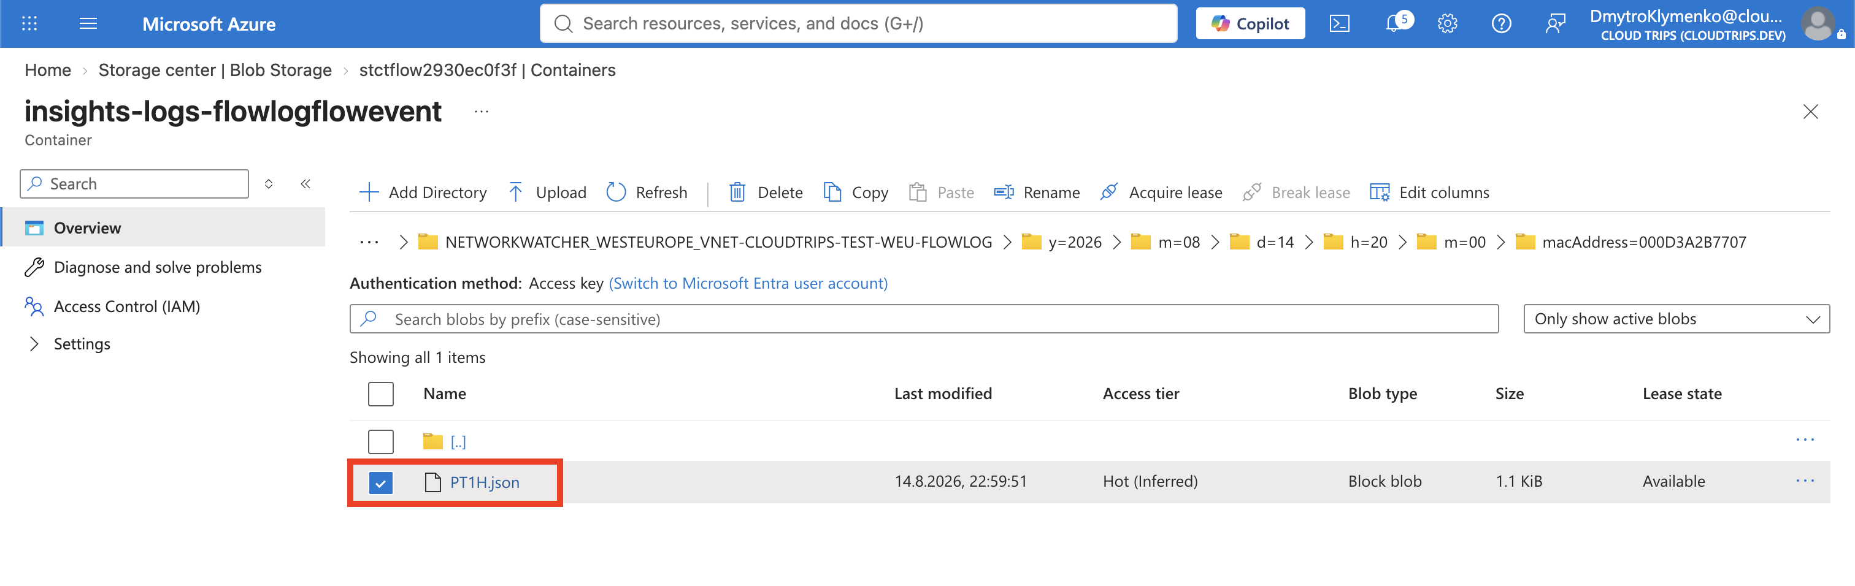Sort by Size column header

pos(1510,393)
